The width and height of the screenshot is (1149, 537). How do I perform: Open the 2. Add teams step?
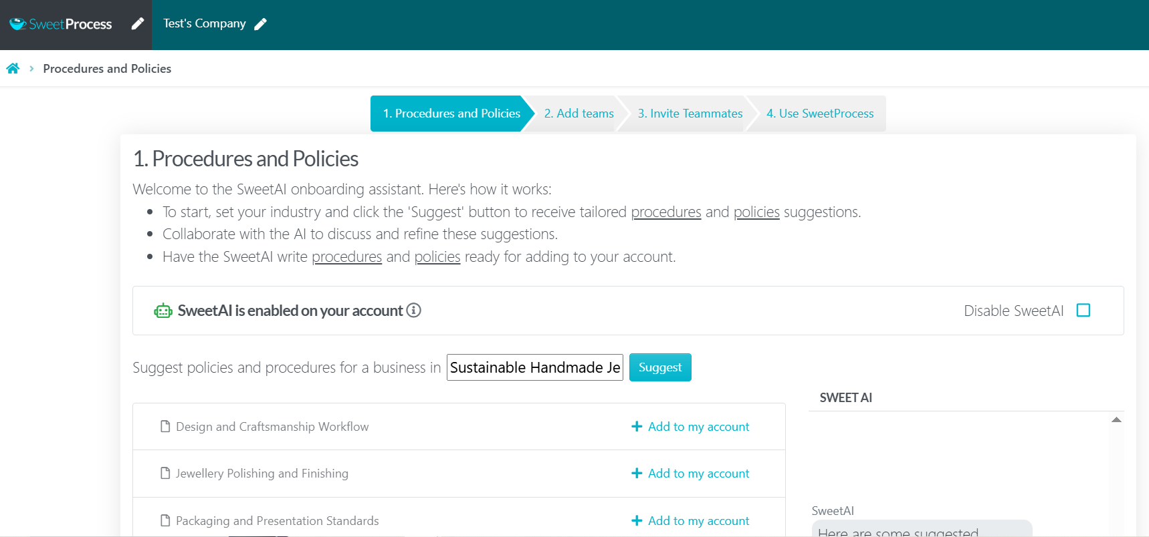tap(579, 114)
